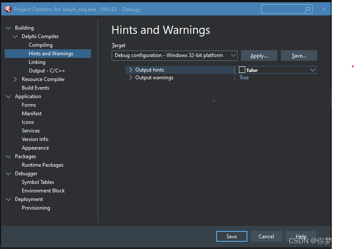Expand the Output hints option
This screenshot has height=249, width=354.
click(x=129, y=69)
